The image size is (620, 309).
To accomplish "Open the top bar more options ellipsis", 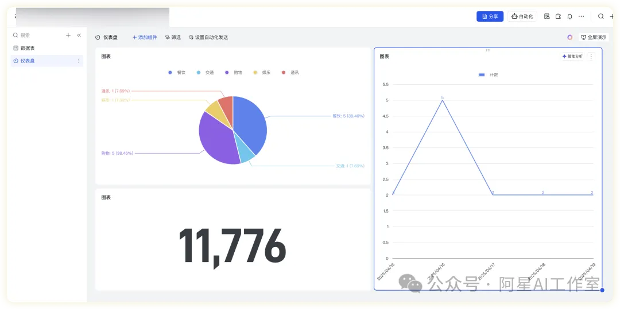I will tap(581, 17).
